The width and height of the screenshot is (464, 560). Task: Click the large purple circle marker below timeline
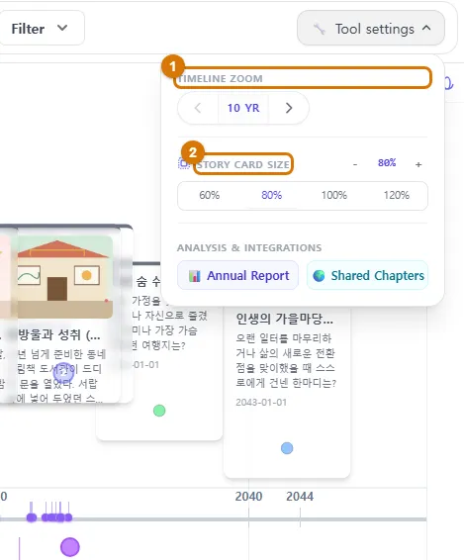click(x=70, y=547)
